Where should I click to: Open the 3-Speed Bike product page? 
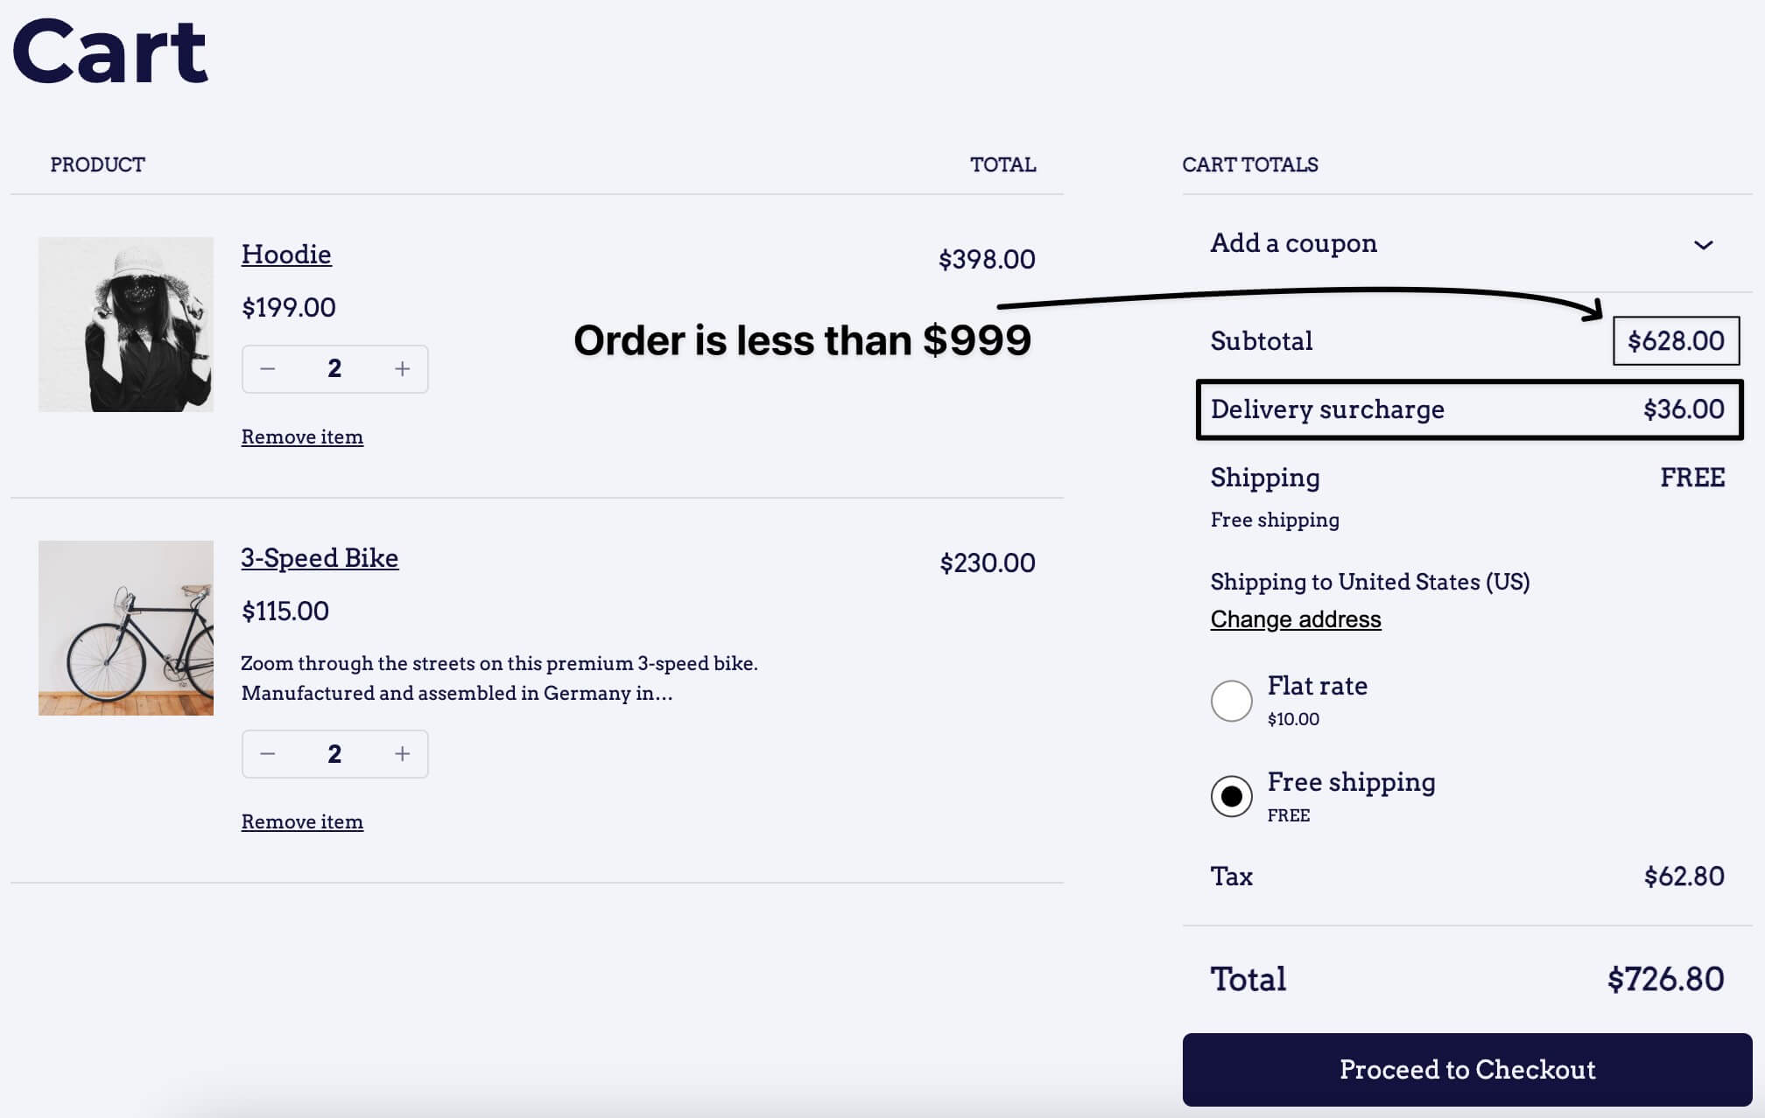pos(320,558)
